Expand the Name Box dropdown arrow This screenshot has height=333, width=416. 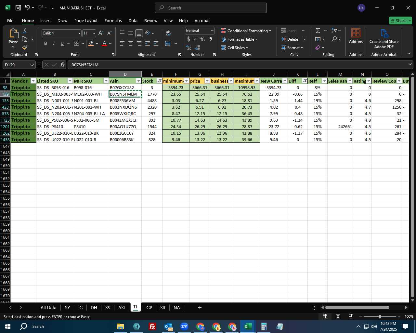coord(32,65)
